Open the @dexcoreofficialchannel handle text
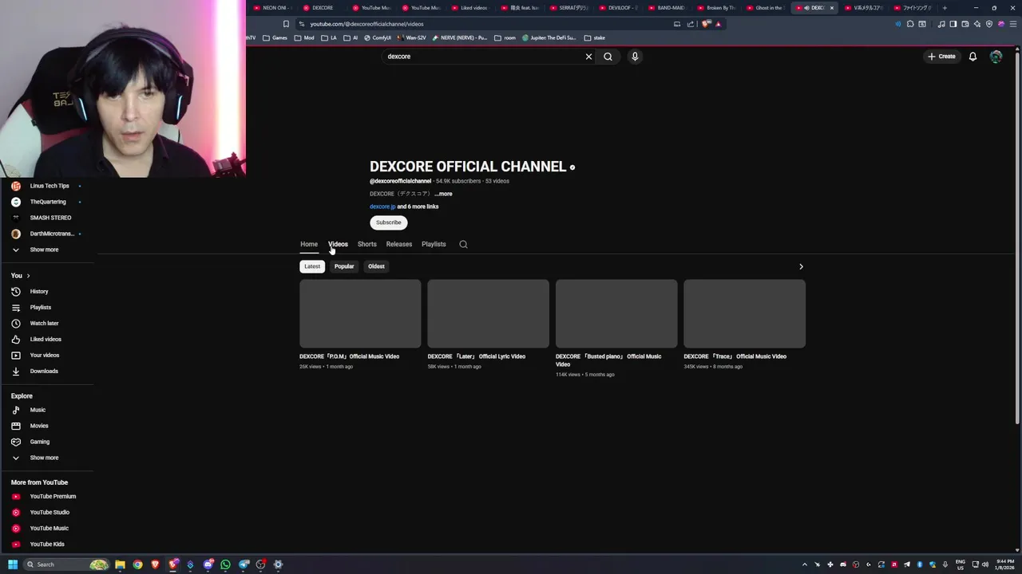 point(400,181)
